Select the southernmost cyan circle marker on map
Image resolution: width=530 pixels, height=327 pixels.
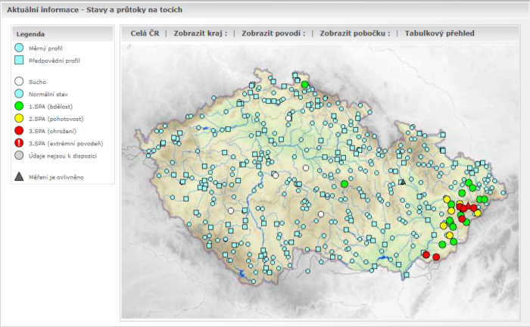point(254,282)
